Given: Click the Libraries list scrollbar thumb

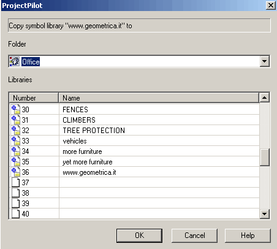Looking at the screenshot, I should [x=264, y=157].
